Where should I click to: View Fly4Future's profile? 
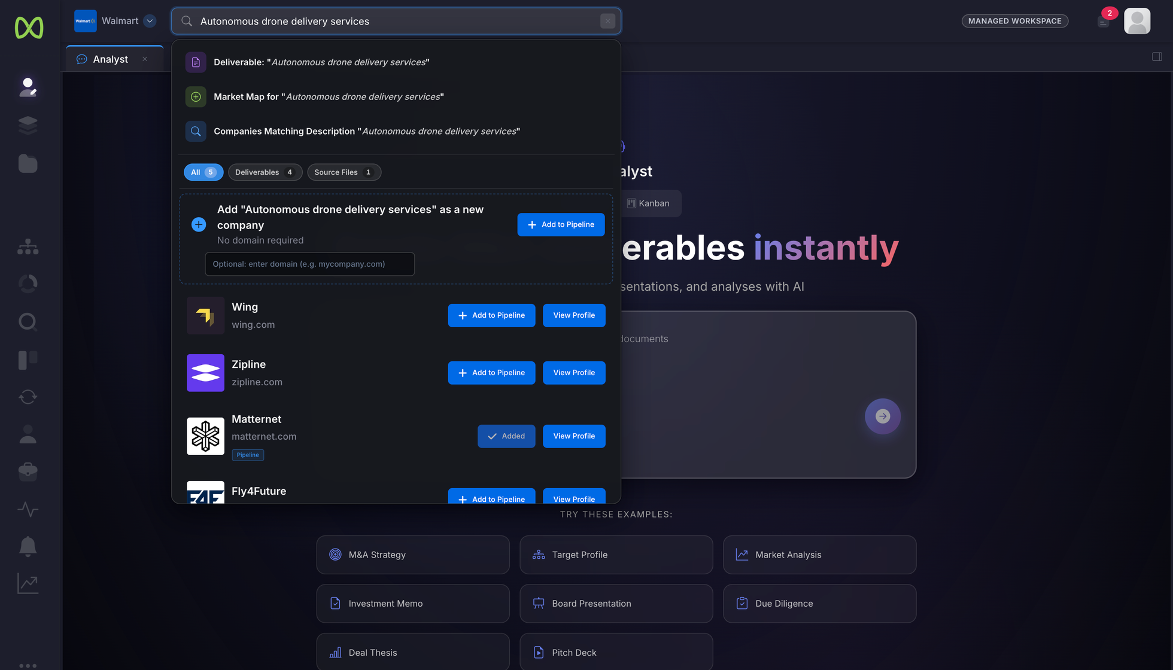coord(574,497)
